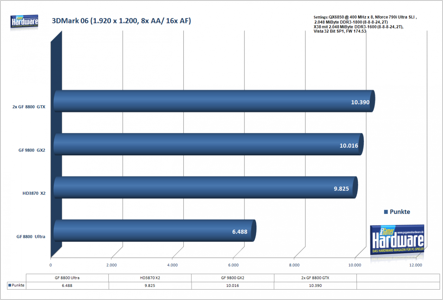
Task: Click the blue Punkte legend swatch in the chart
Action: (x=386, y=212)
